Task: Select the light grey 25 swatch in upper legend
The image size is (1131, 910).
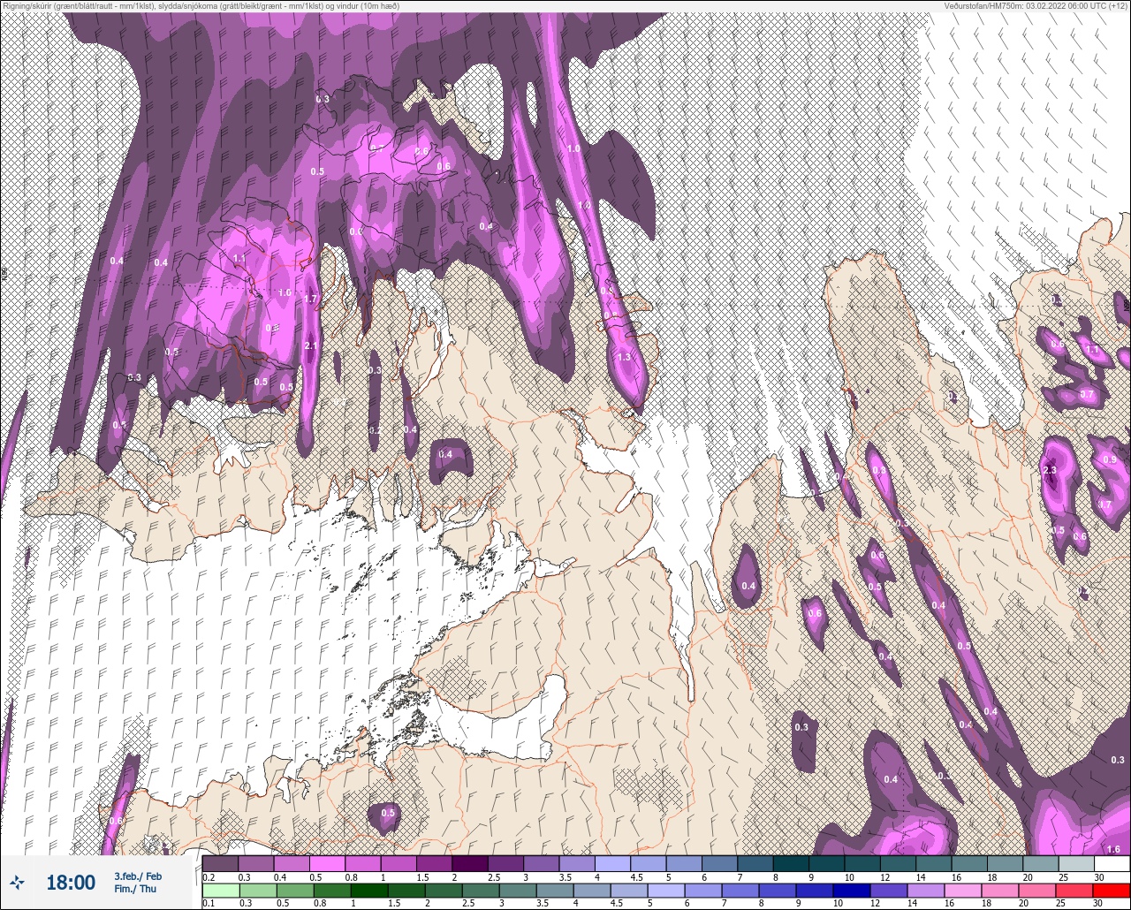Action: point(1076,863)
